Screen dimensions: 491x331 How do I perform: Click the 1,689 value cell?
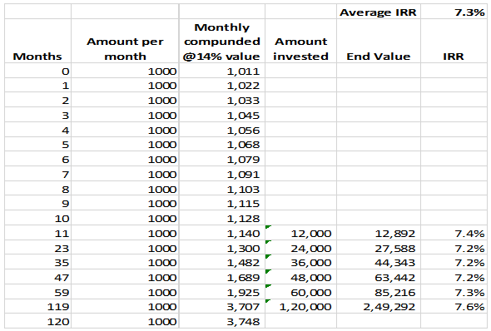222,277
